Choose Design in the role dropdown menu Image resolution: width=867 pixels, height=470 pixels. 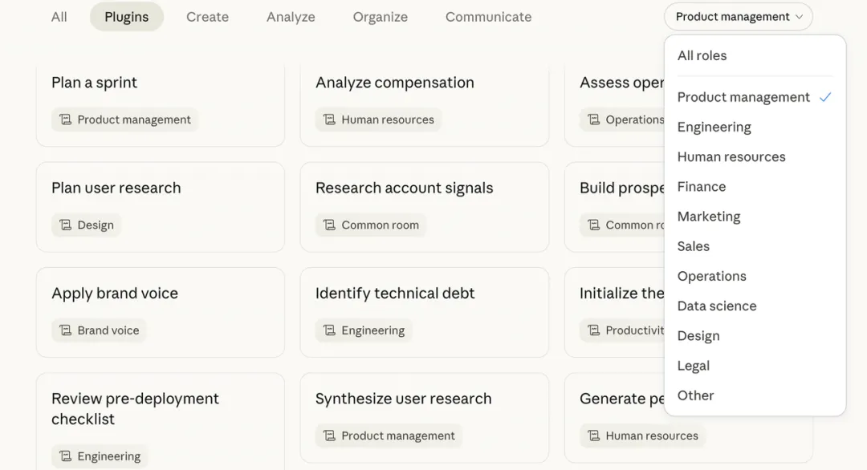tap(755, 336)
